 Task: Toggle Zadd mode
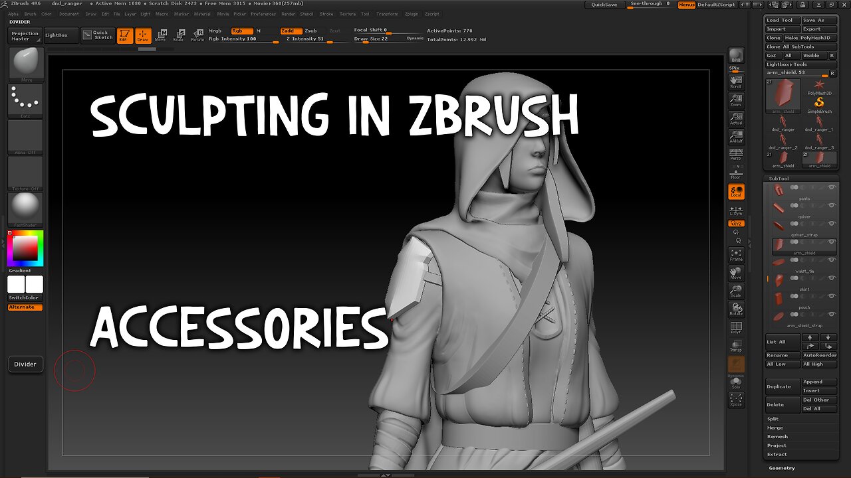pos(291,31)
